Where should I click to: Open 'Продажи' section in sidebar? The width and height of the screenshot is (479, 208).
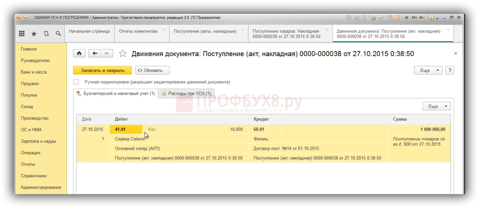[x=30, y=84]
